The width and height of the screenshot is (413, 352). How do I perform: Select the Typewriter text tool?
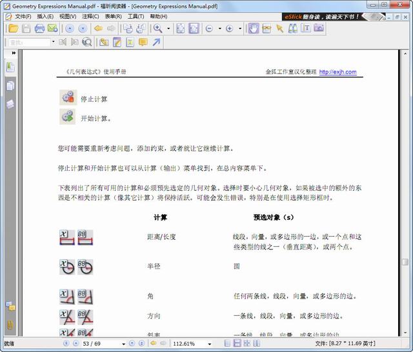pos(130,43)
